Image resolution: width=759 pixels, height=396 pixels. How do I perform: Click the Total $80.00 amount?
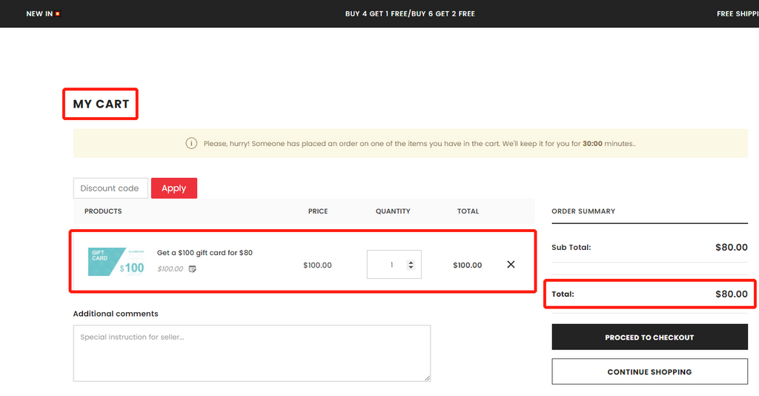pyautogui.click(x=731, y=294)
